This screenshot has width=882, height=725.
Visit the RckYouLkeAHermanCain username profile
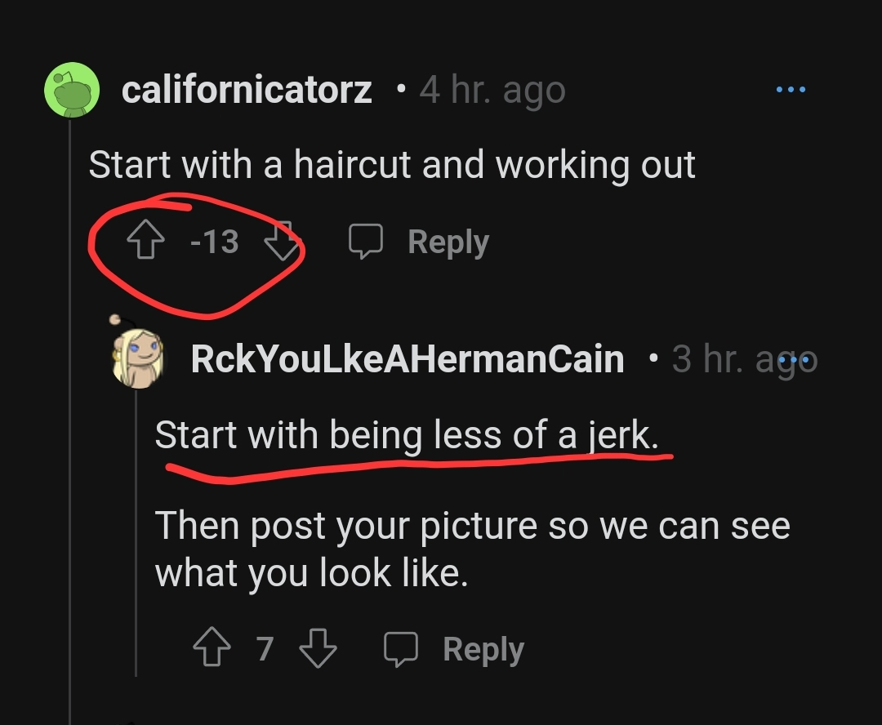pyautogui.click(x=408, y=359)
